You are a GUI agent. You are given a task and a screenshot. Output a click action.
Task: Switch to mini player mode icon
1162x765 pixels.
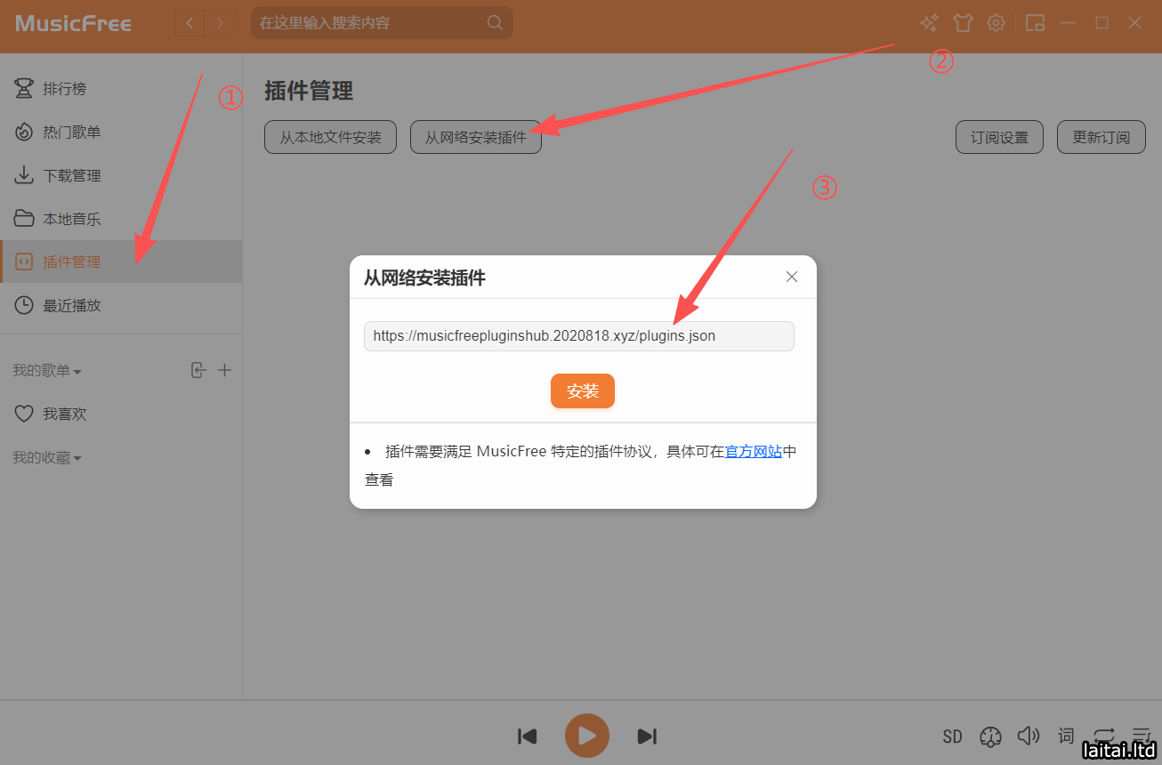1035,23
